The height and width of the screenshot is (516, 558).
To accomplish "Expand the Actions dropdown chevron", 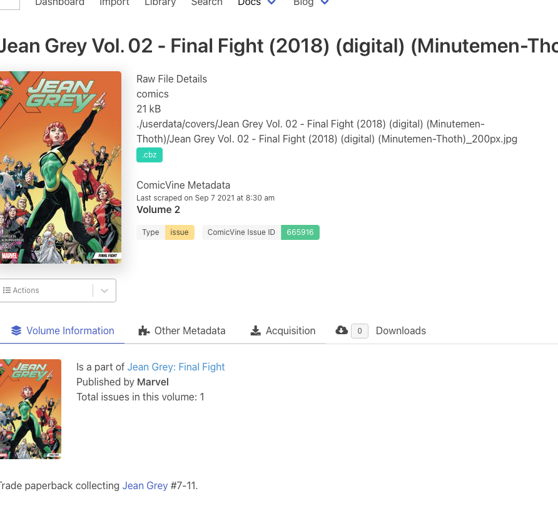I will [x=104, y=290].
